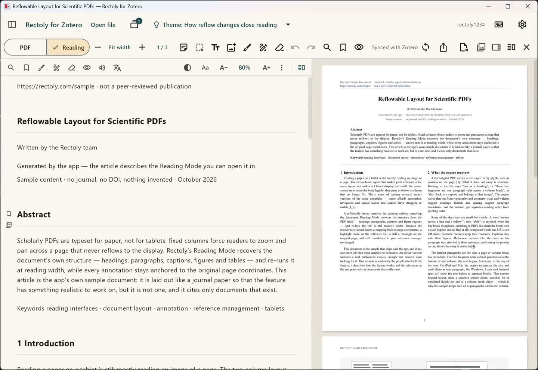
Task: Toggle the eye visibility icon in main toolbar
Action: click(359, 47)
